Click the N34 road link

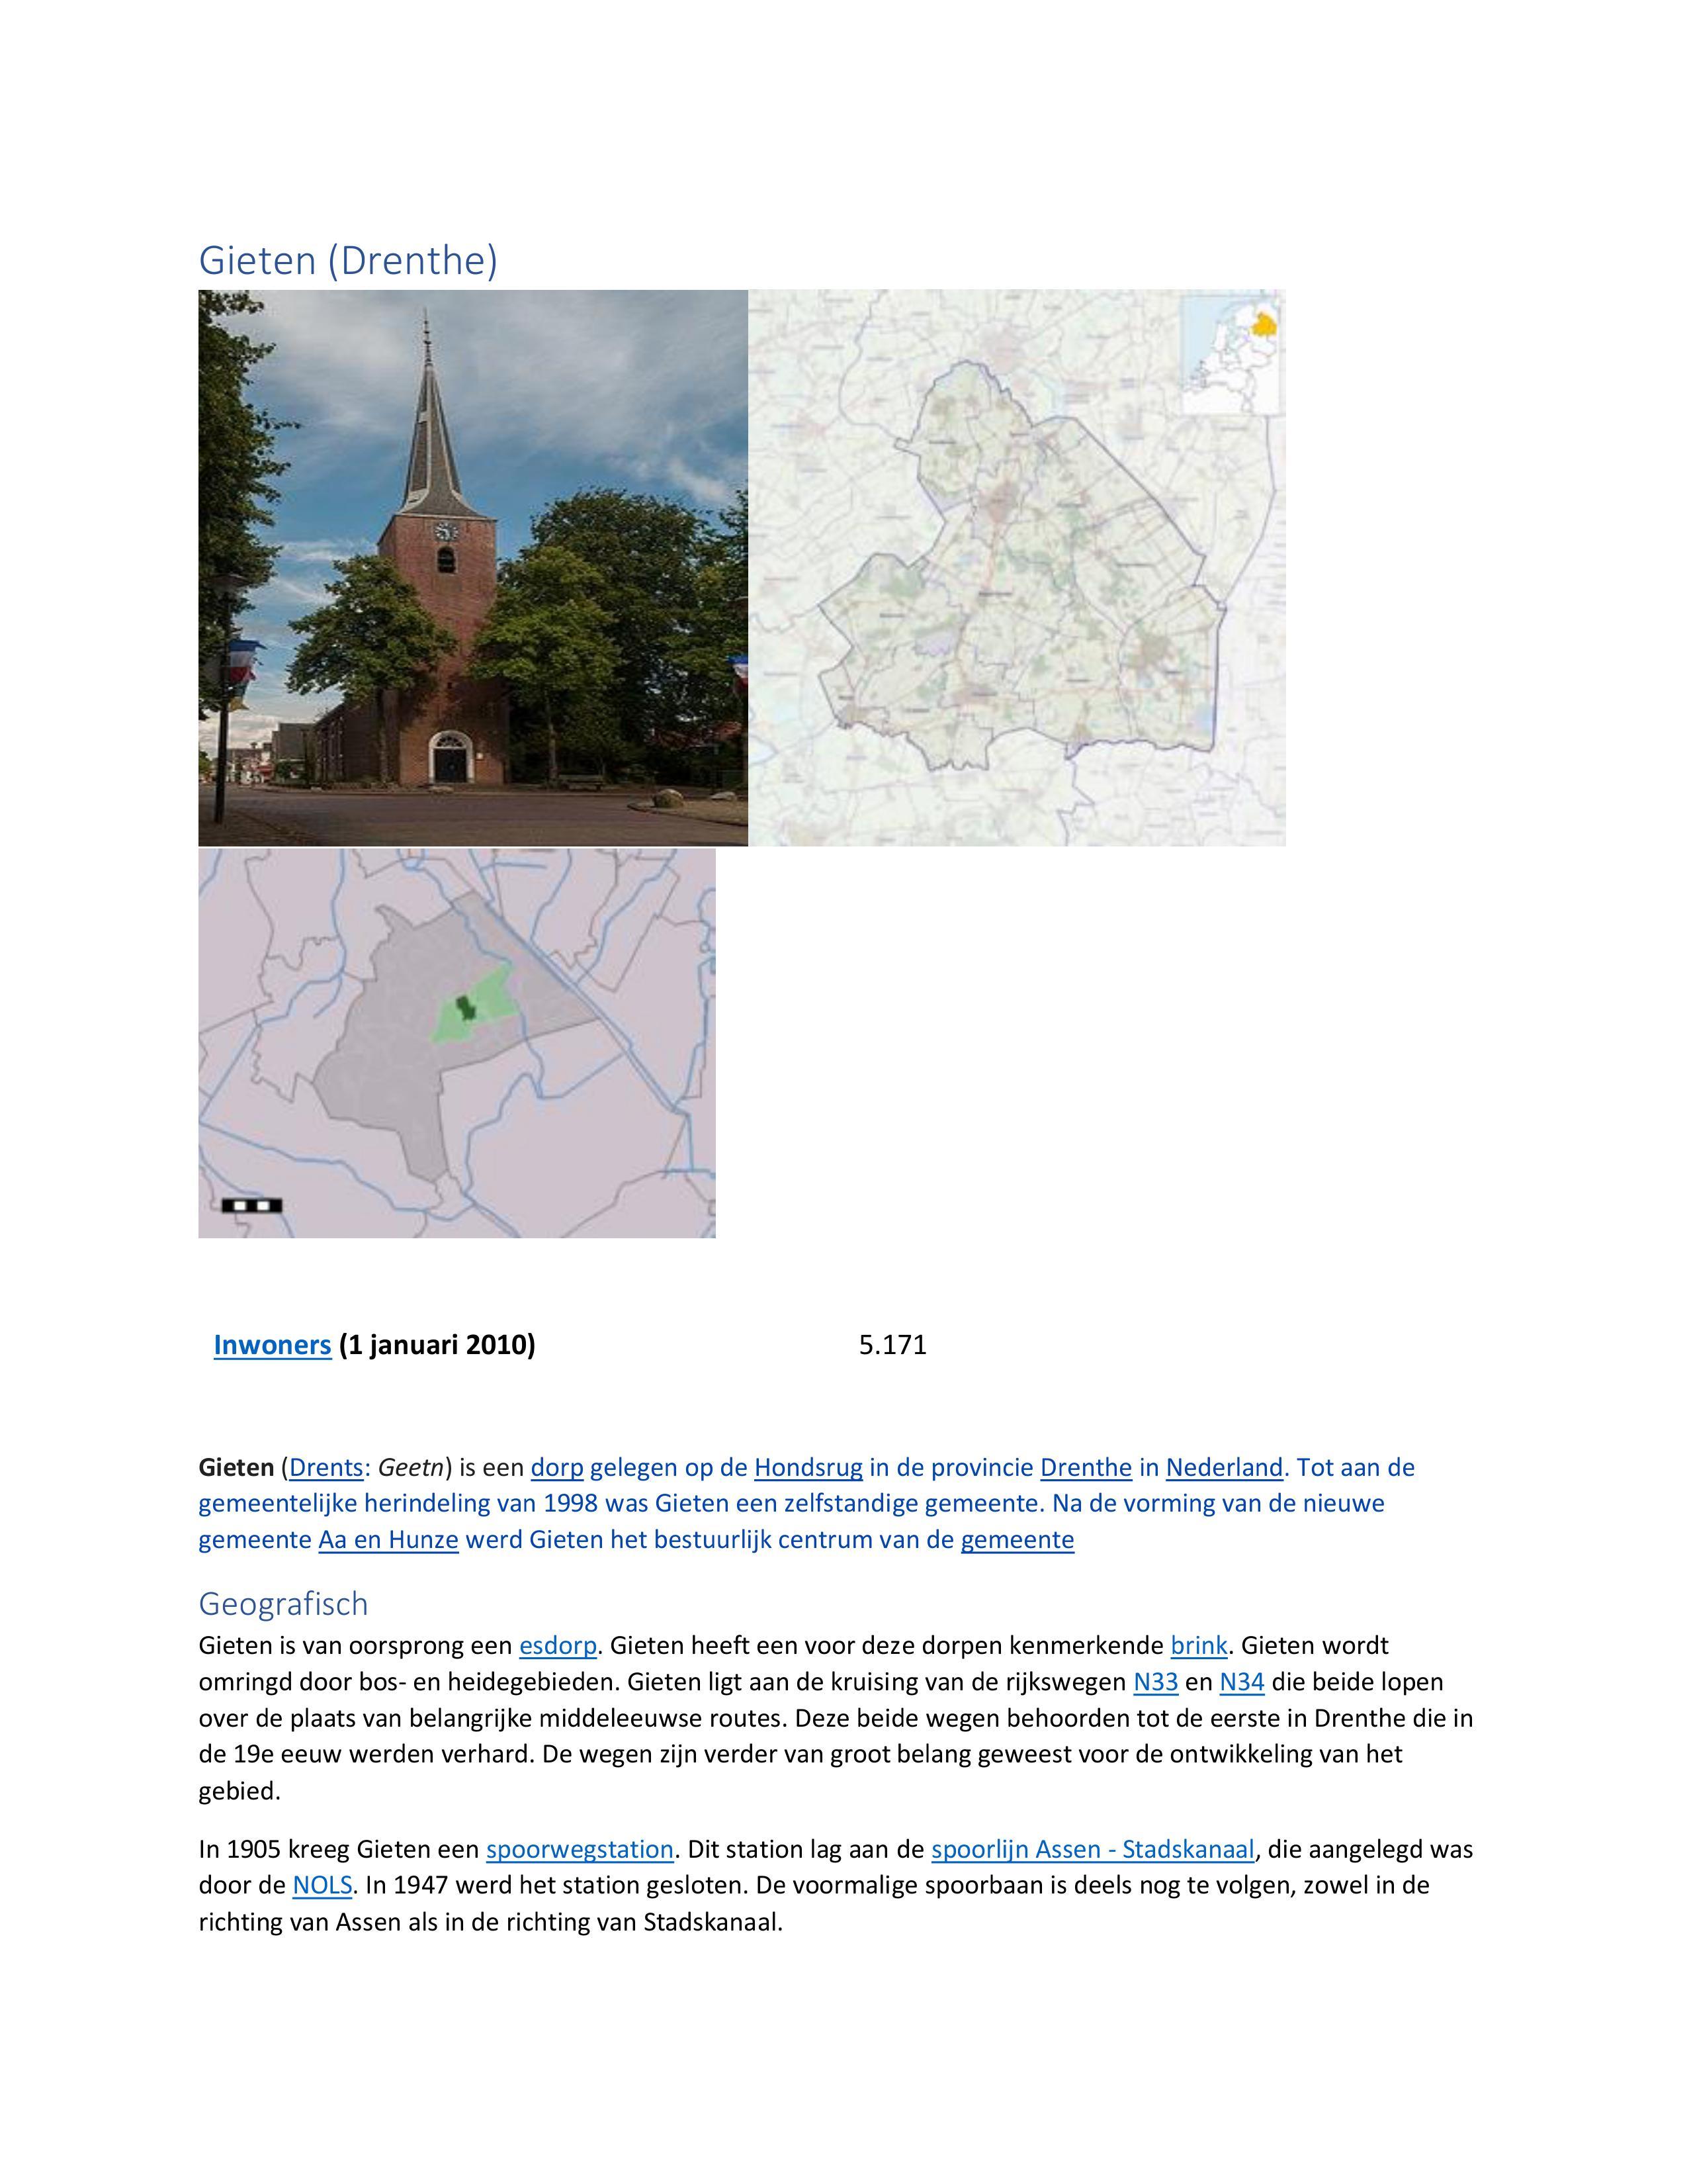tap(1241, 1682)
